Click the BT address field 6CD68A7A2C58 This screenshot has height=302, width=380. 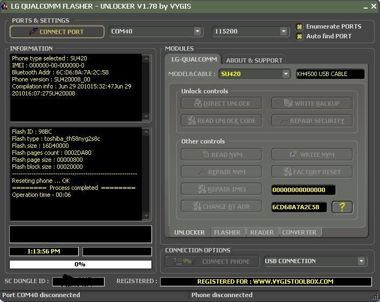pyautogui.click(x=299, y=207)
